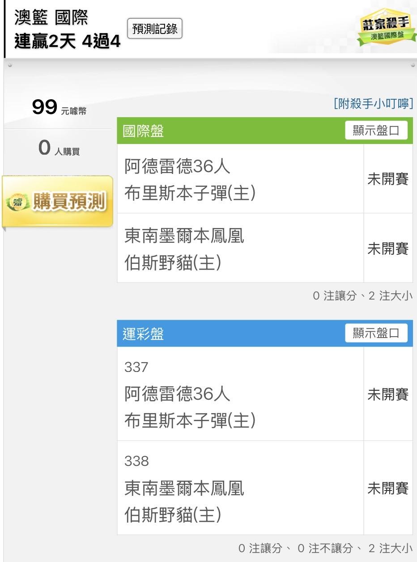Screen dimensions: 417x562
Task: Click 運彩盤 bet summary text at bottom
Action: (x=325, y=548)
